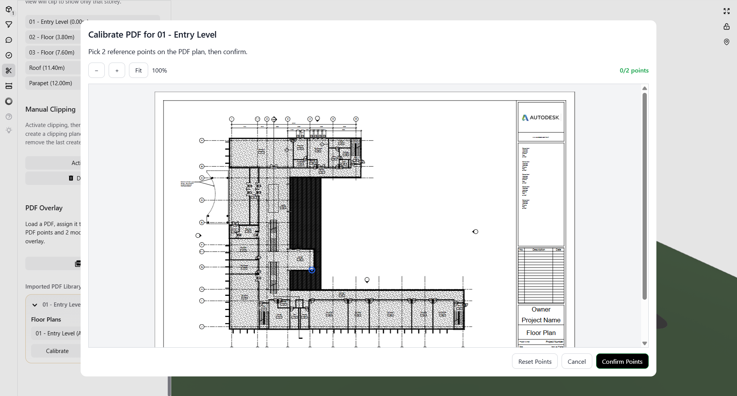Click the PDF Overlay heading

click(x=44, y=208)
